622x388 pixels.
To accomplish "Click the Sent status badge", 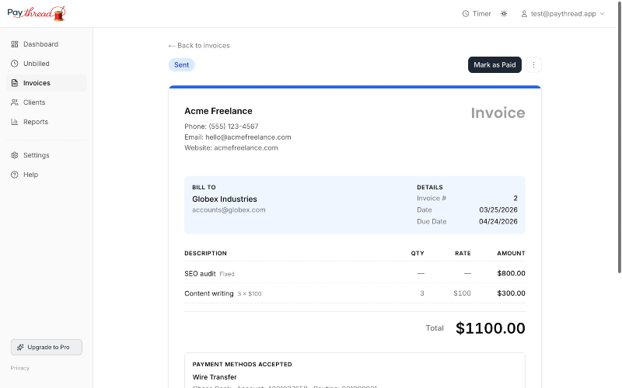I will [x=181, y=65].
